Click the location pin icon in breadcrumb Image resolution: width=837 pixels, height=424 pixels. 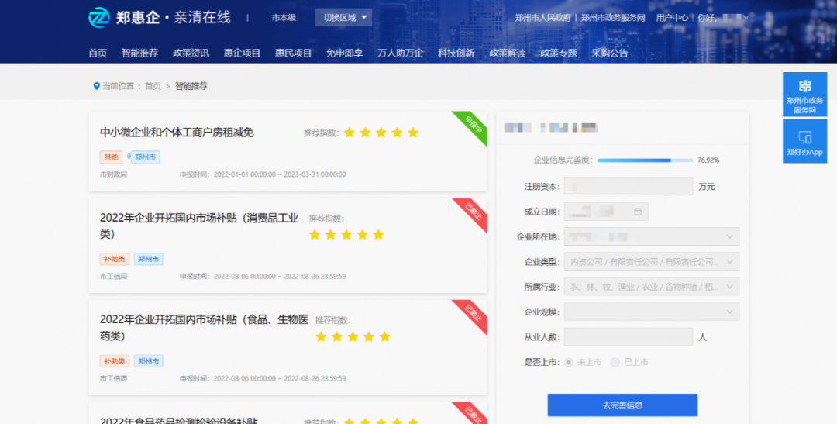(x=96, y=86)
